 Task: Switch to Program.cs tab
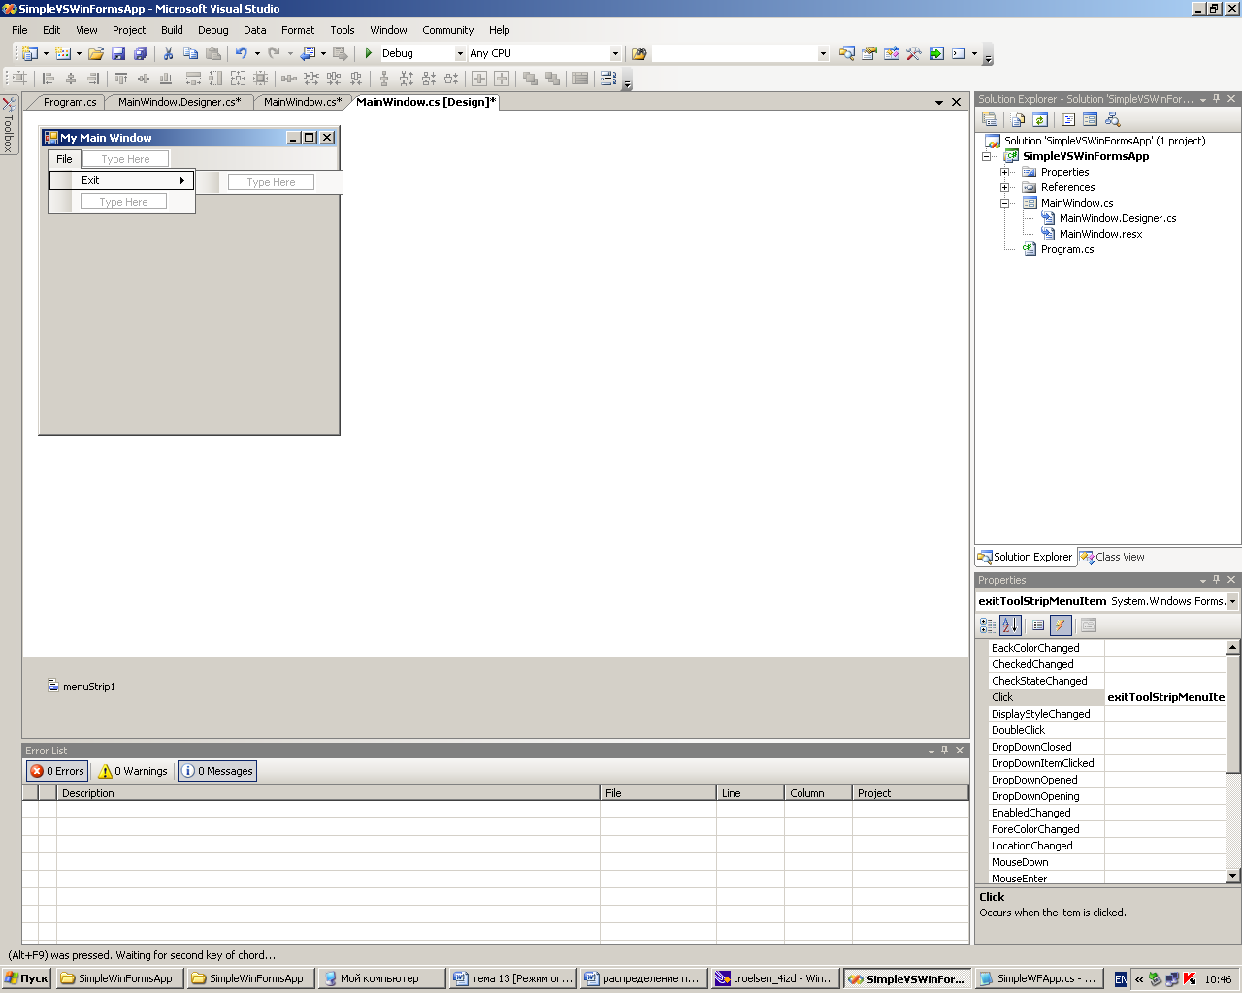click(x=70, y=102)
